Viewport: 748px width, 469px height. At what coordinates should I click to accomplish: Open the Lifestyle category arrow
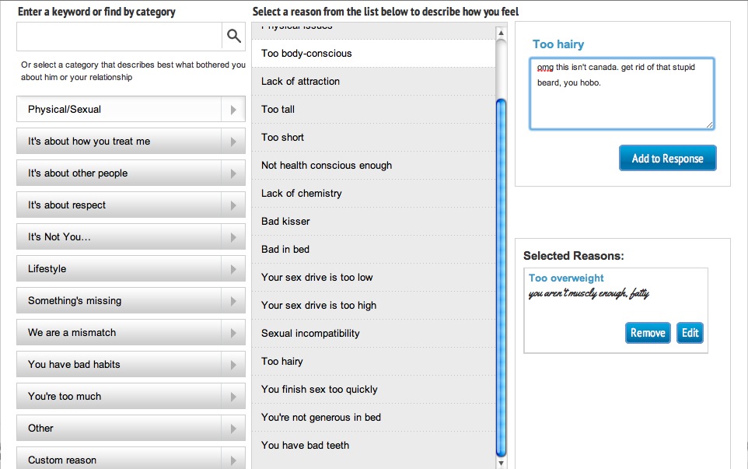[x=233, y=269]
